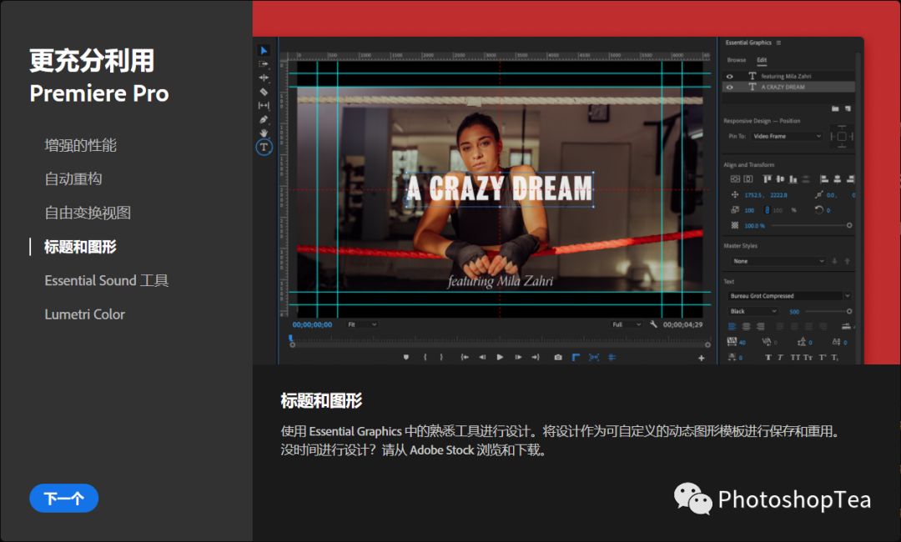
Task: Select the circled Type tool
Action: coord(264,147)
